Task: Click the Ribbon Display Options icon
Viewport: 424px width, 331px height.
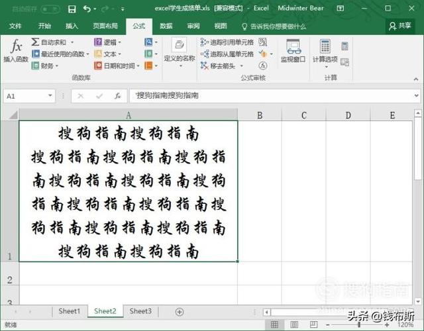Action: pos(340,9)
